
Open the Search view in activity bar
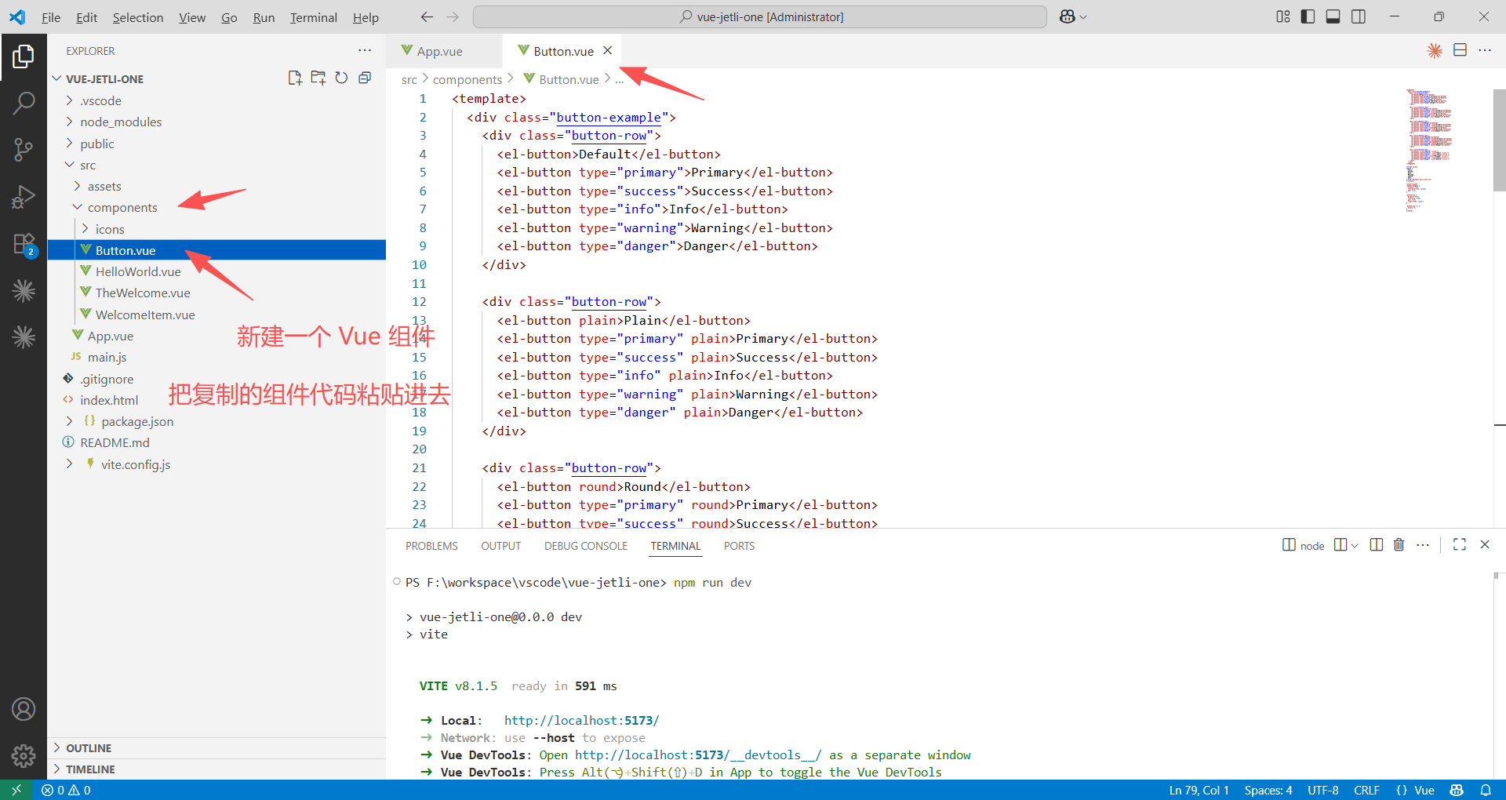(24, 103)
